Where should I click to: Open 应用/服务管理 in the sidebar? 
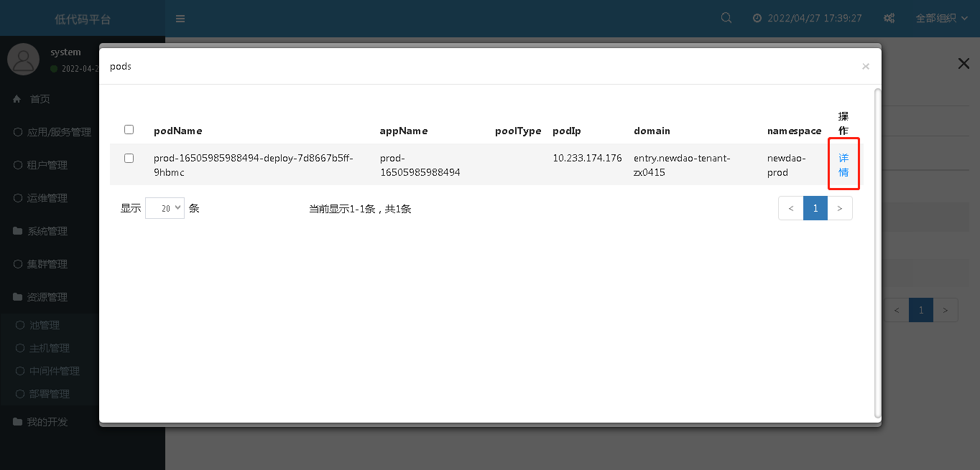59,132
